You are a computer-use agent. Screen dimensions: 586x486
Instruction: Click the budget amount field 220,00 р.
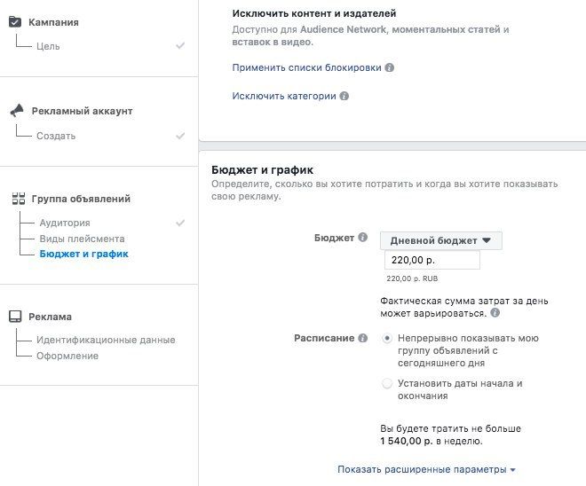(432, 260)
